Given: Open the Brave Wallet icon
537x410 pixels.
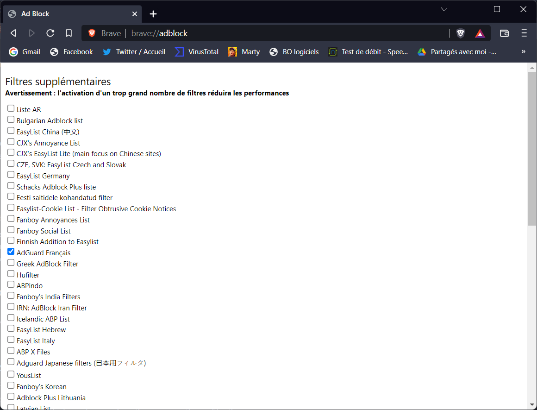Looking at the screenshot, I should [x=505, y=33].
